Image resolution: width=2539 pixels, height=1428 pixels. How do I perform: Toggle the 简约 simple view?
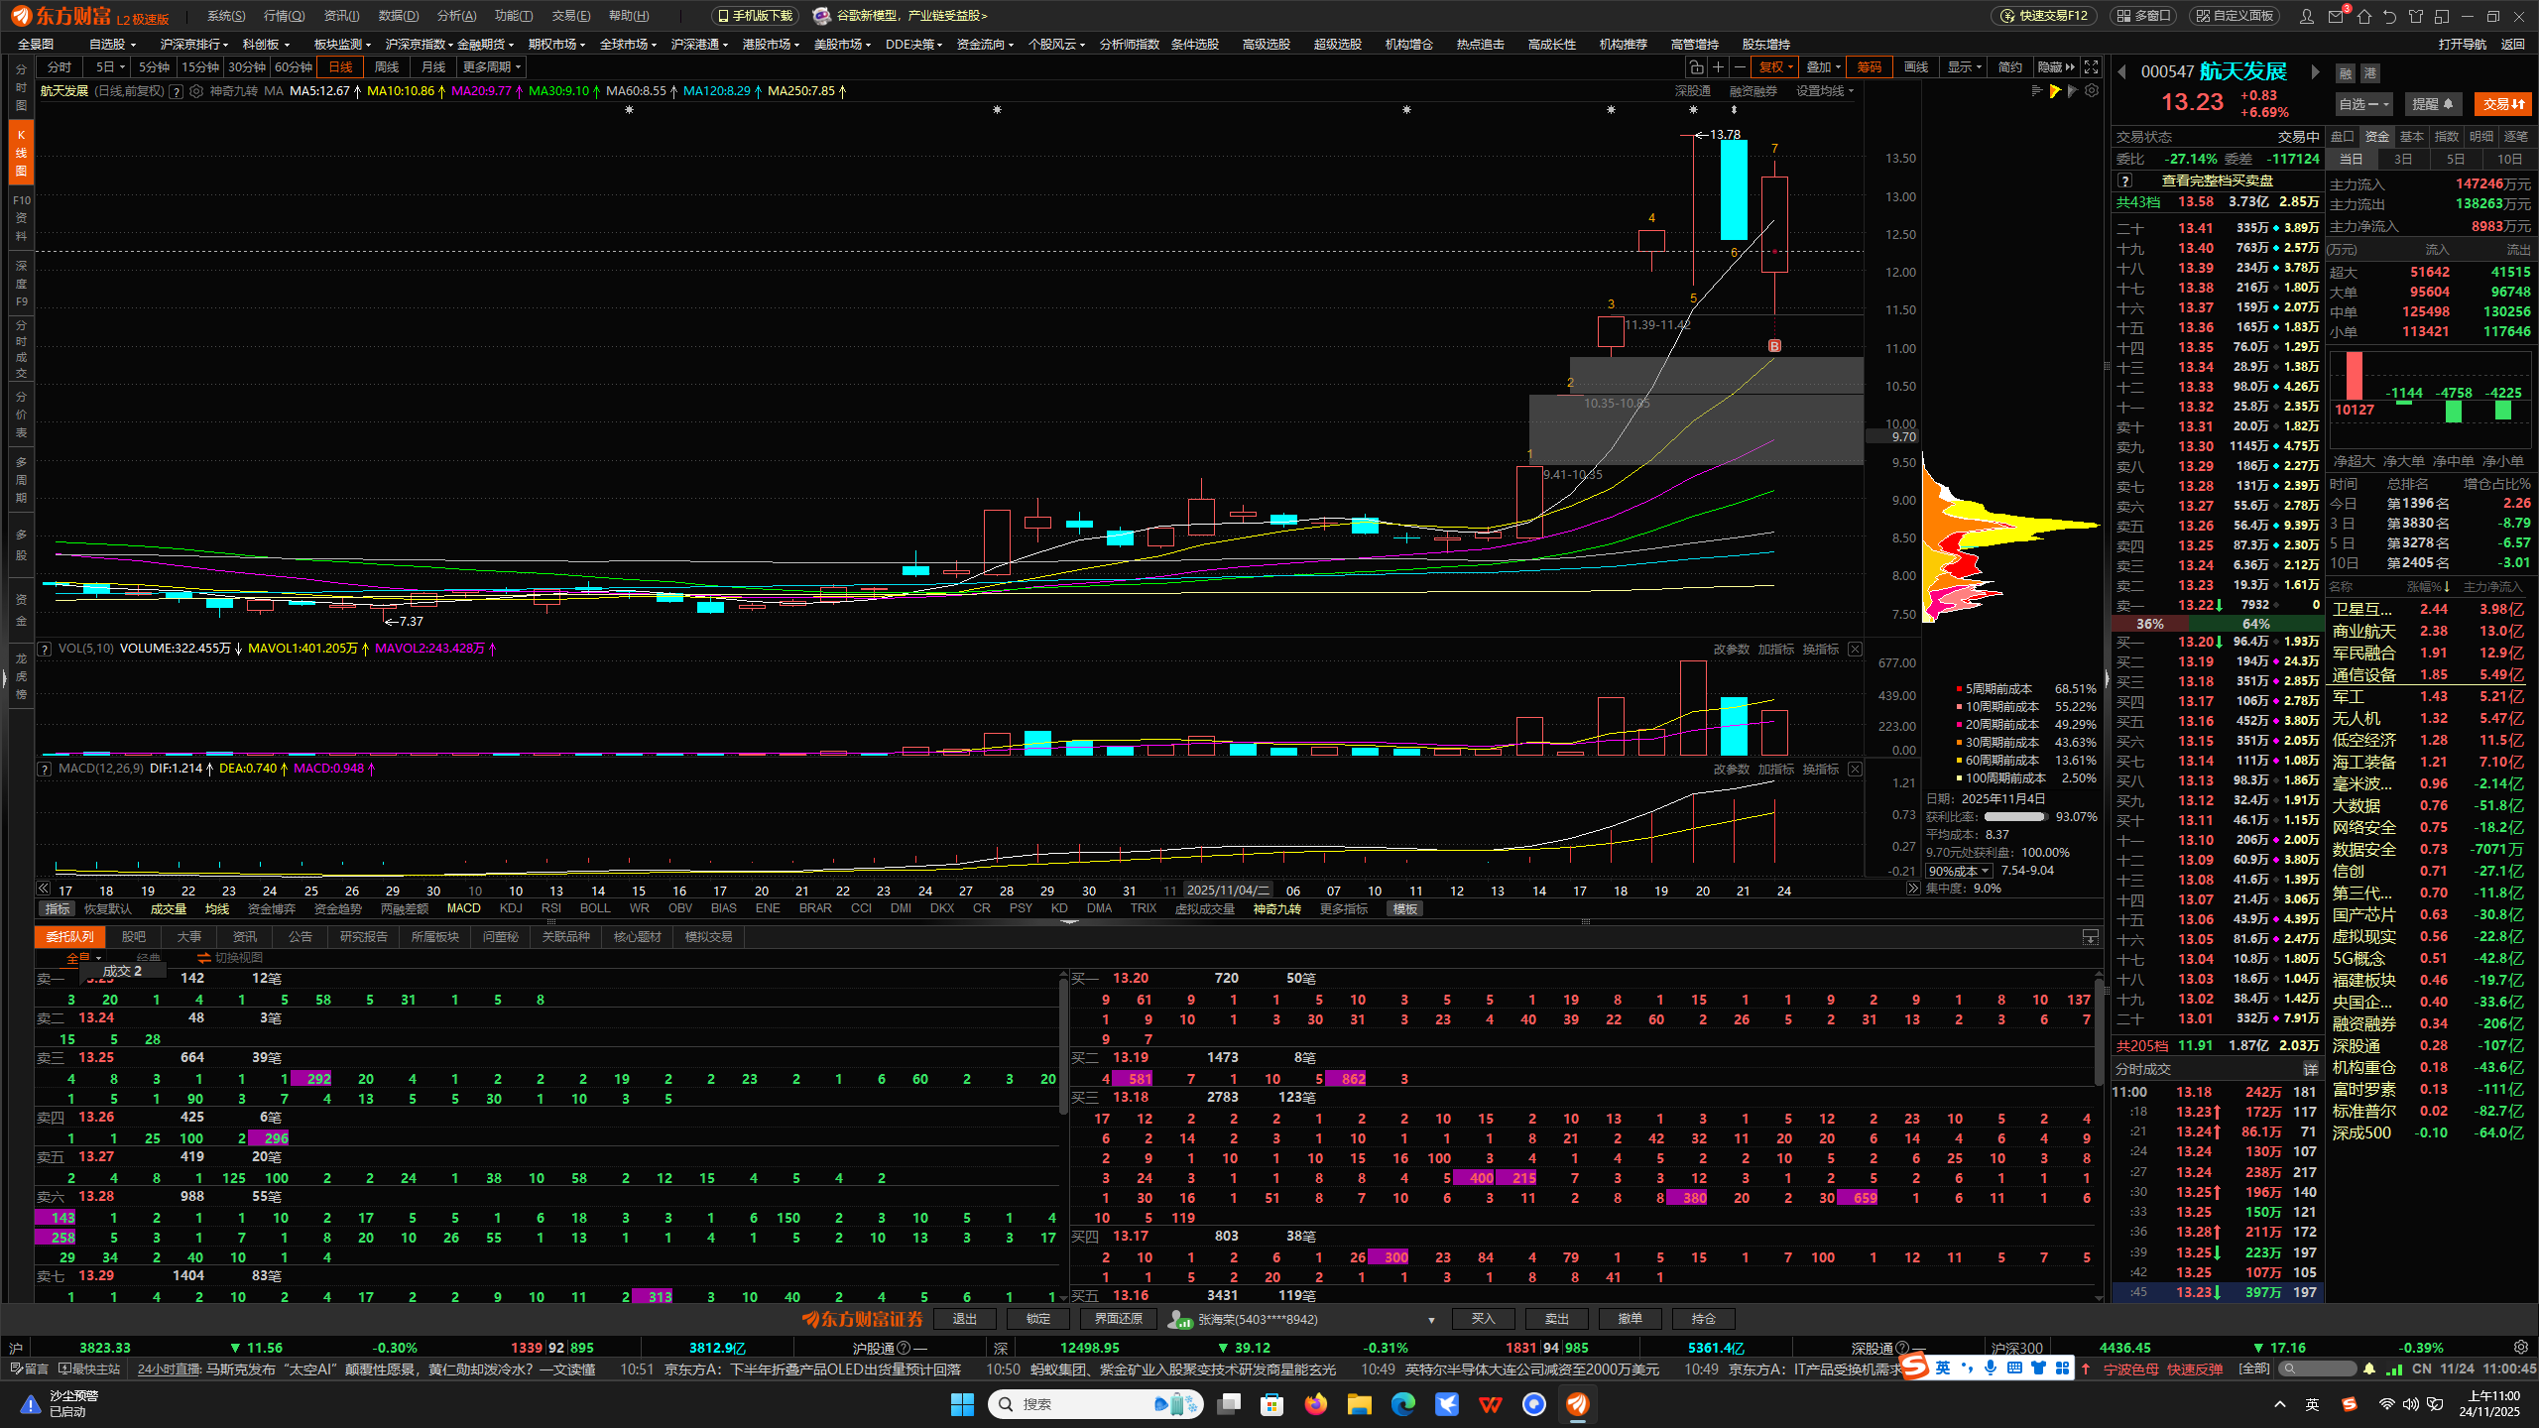click(2009, 67)
